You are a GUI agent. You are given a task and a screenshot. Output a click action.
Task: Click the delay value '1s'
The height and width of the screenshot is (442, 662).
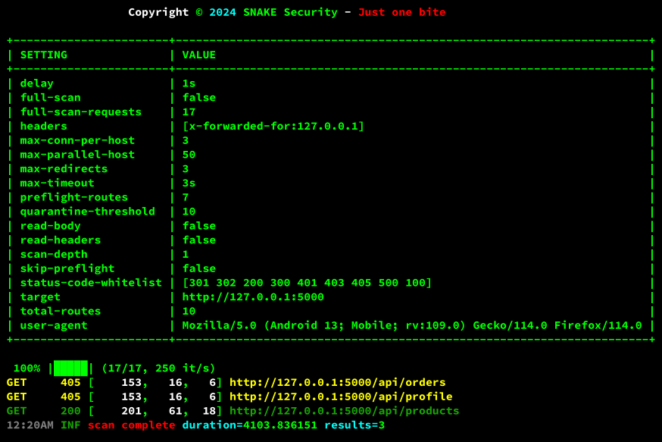click(189, 83)
